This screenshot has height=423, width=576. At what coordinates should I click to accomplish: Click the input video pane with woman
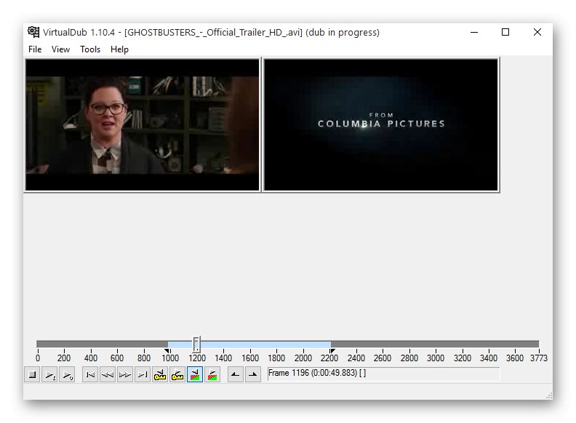[143, 125]
